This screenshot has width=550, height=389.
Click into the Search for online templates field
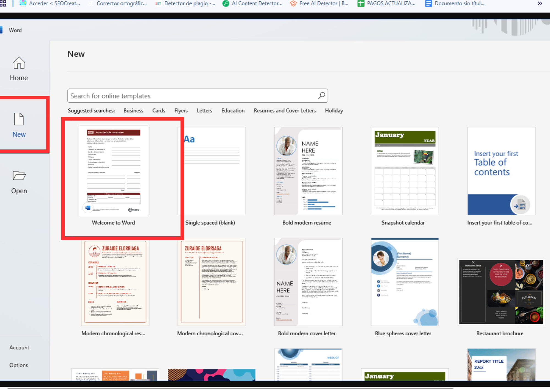[x=197, y=96]
